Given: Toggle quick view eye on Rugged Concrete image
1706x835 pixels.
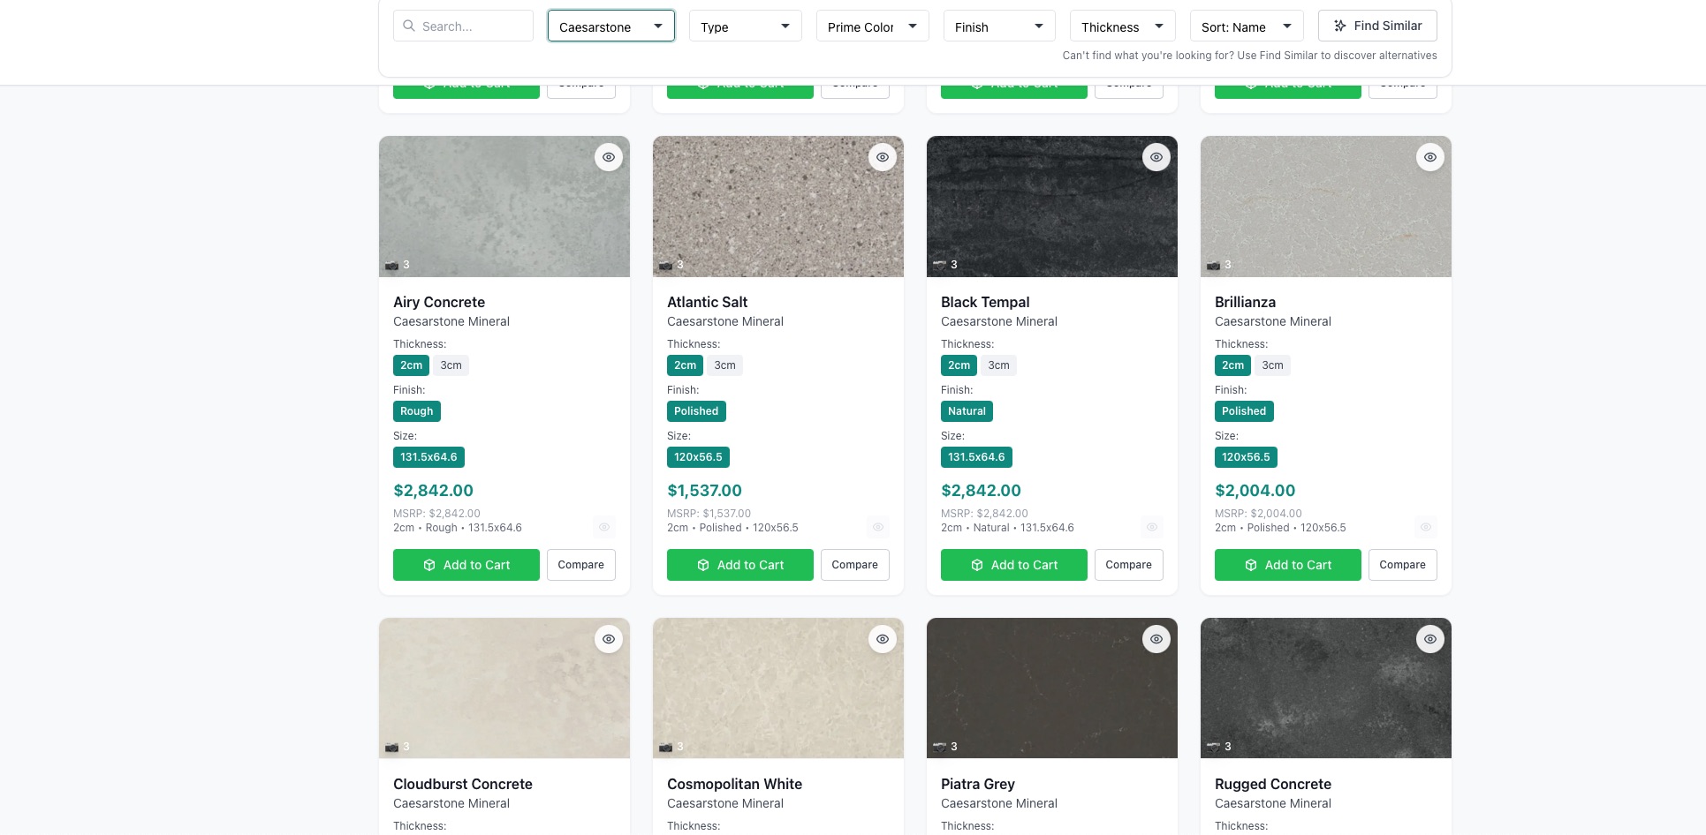Looking at the screenshot, I should click(x=1430, y=639).
